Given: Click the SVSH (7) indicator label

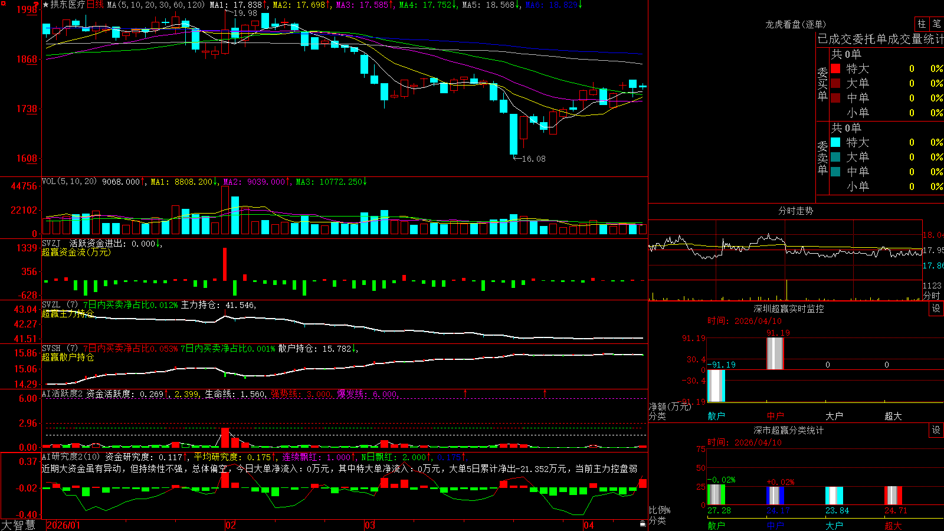Looking at the screenshot, I should pyautogui.click(x=60, y=349).
